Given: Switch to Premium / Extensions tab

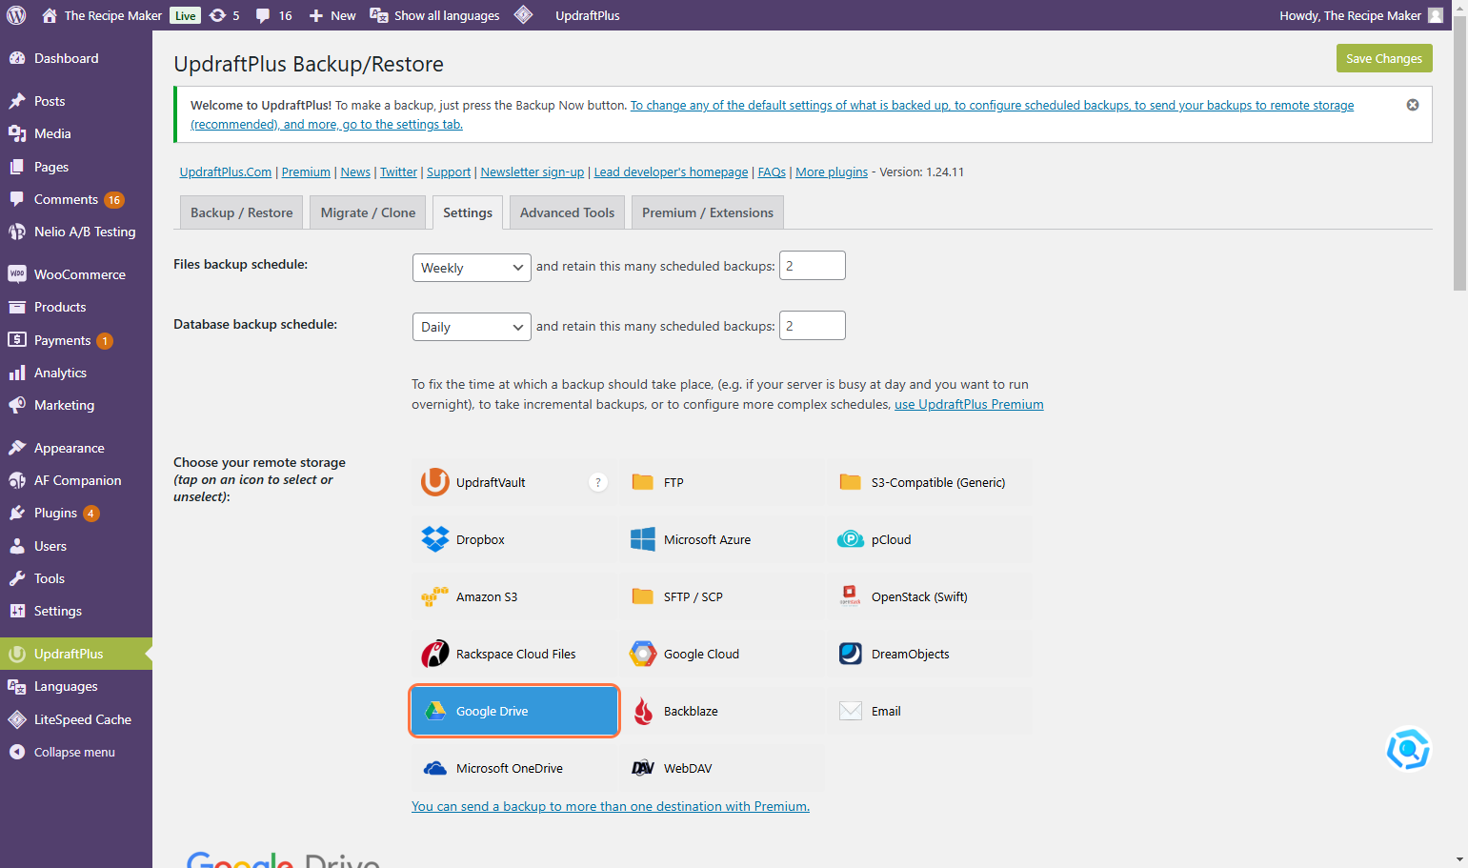Looking at the screenshot, I should pos(708,212).
